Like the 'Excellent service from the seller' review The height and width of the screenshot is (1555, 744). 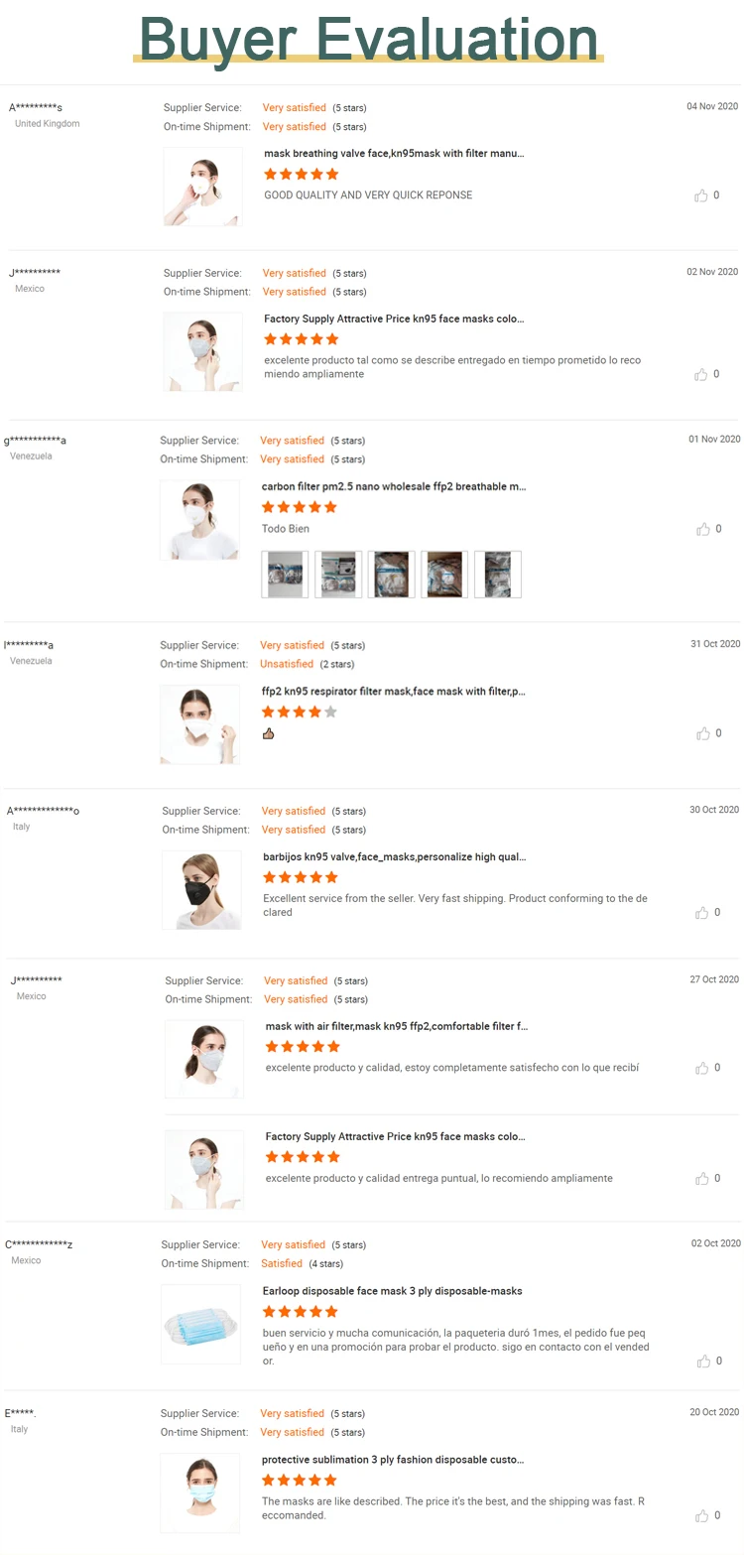tap(702, 912)
